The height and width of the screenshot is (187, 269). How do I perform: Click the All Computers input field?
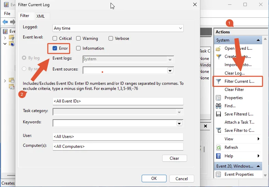[x=118, y=146]
